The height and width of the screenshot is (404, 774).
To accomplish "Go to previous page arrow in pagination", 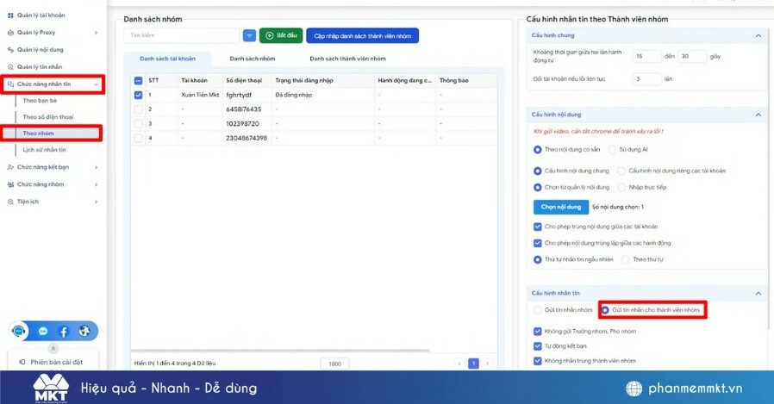I will [x=459, y=364].
